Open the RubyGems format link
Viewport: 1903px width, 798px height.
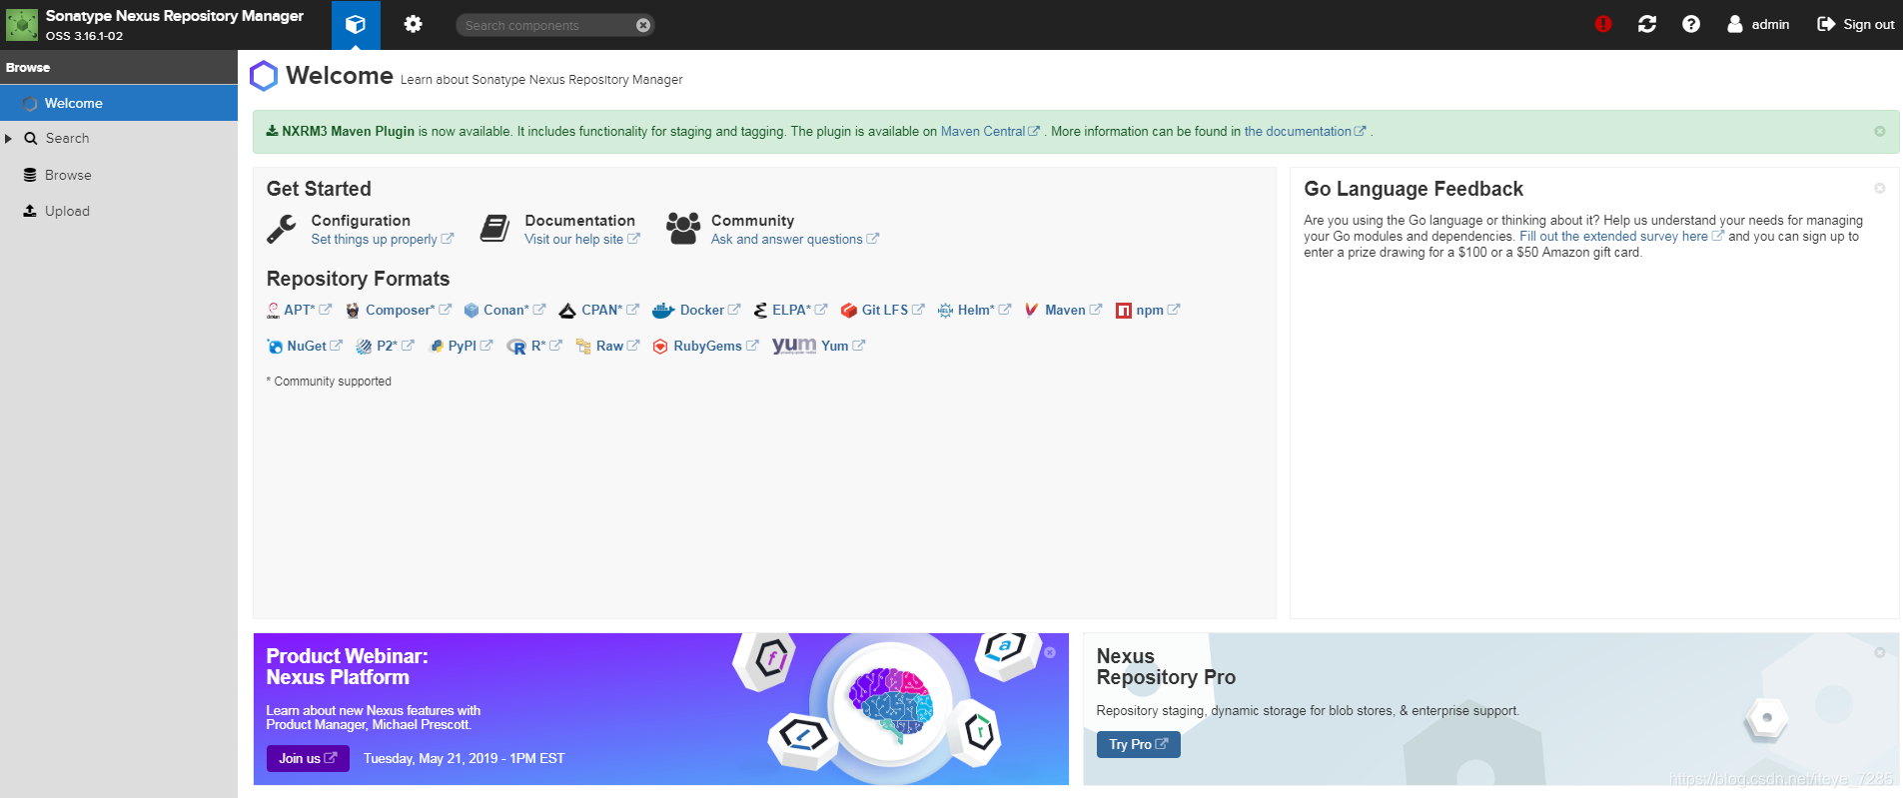pyautogui.click(x=715, y=347)
